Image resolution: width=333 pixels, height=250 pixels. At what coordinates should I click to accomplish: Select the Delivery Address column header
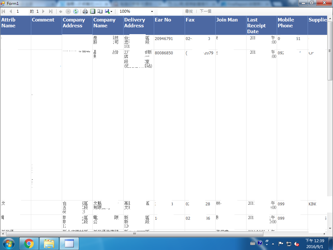point(139,25)
